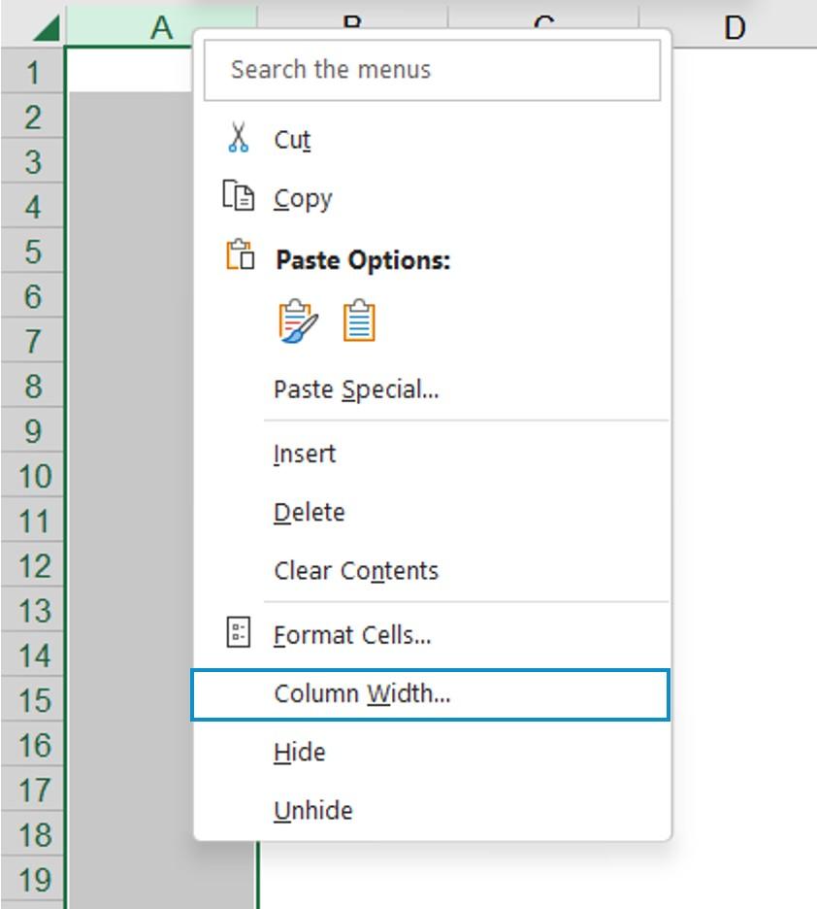817x909 pixels.
Task: Choose Unhide from the context menu
Action: (432, 810)
